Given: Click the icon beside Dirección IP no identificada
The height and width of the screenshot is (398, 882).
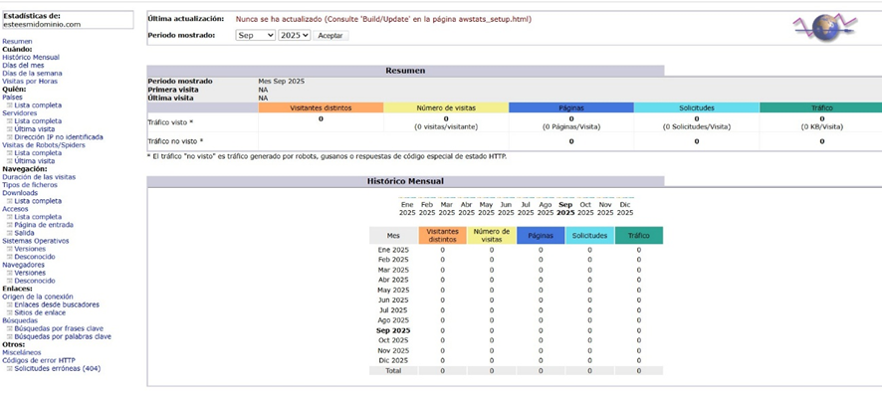Looking at the screenshot, I should [x=9, y=137].
